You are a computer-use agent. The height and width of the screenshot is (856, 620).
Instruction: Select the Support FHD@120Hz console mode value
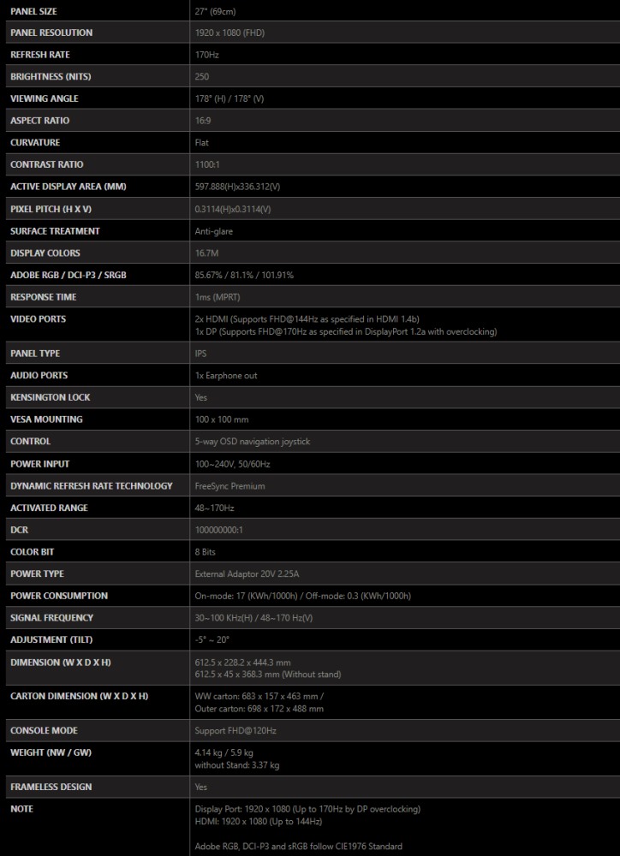[x=235, y=730]
